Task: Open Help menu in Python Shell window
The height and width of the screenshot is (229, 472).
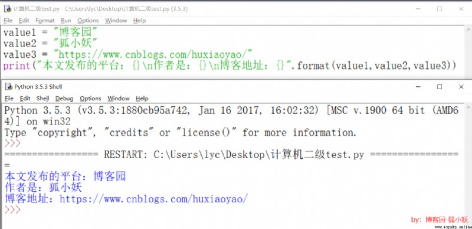Action: [142, 99]
